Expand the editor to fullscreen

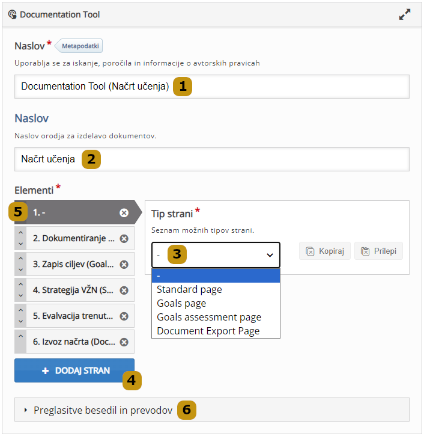click(x=405, y=14)
